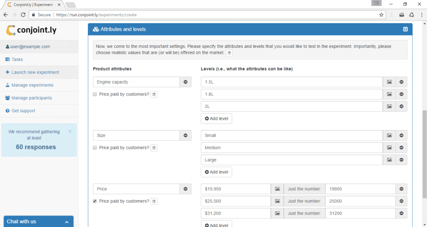Open Manage experiments in the sidebar
427x227 pixels.
32,85
